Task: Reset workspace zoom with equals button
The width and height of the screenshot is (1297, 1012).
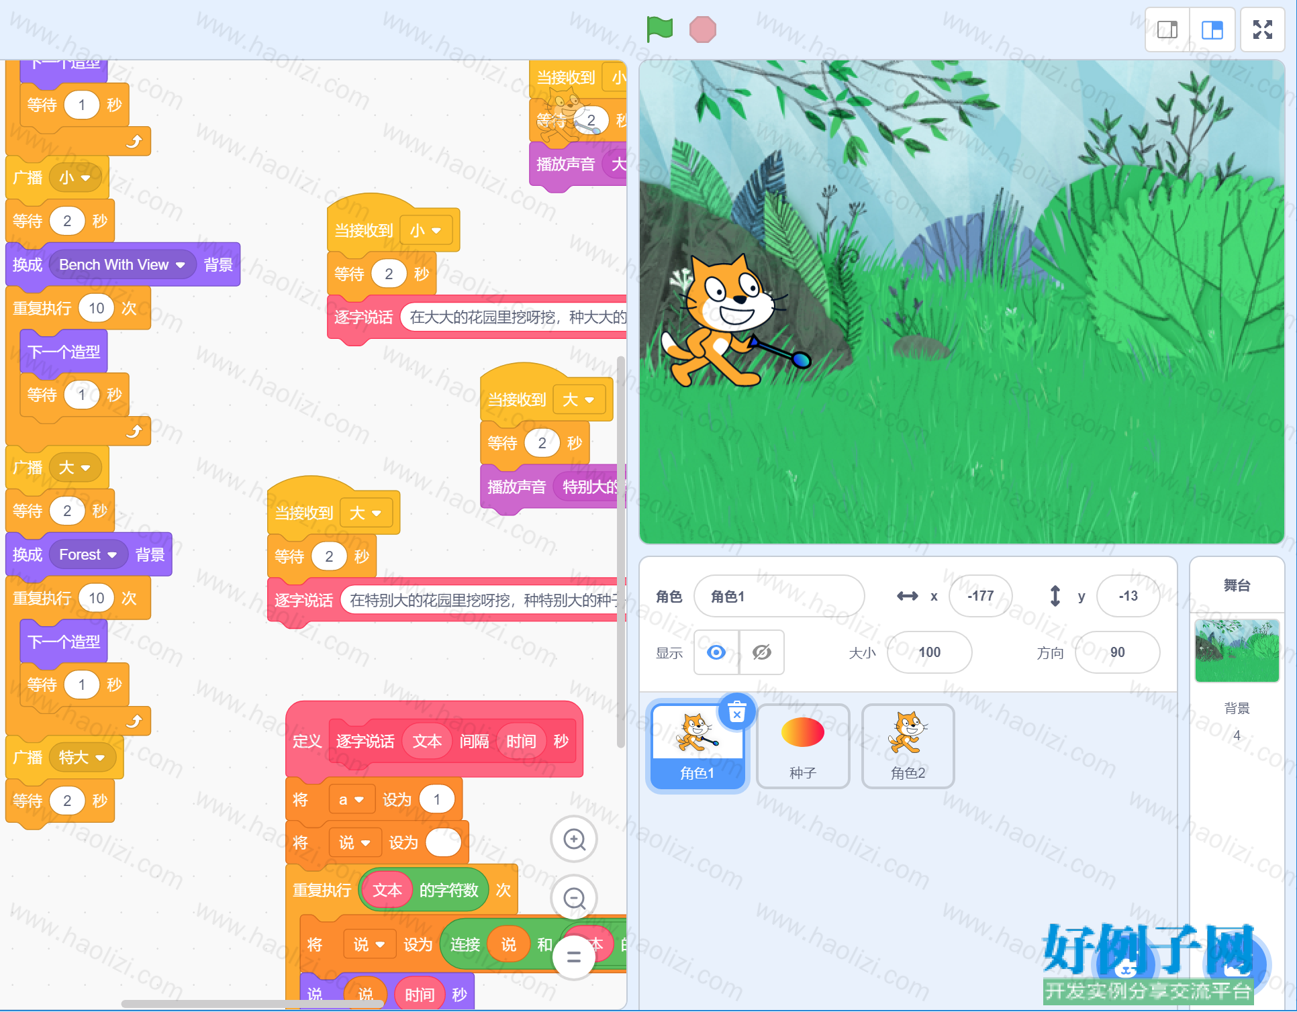Action: pos(574,957)
